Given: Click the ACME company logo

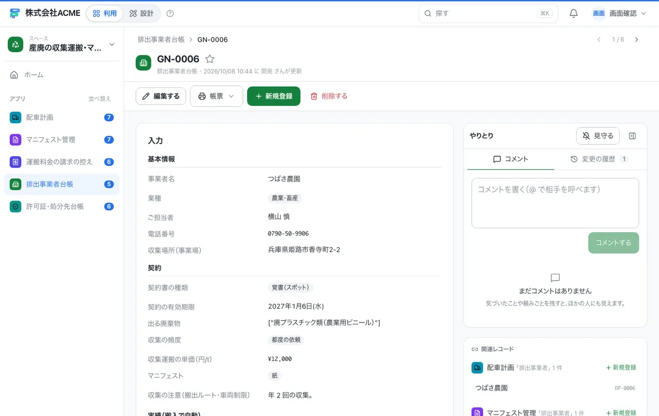Looking at the screenshot, I should (14, 13).
